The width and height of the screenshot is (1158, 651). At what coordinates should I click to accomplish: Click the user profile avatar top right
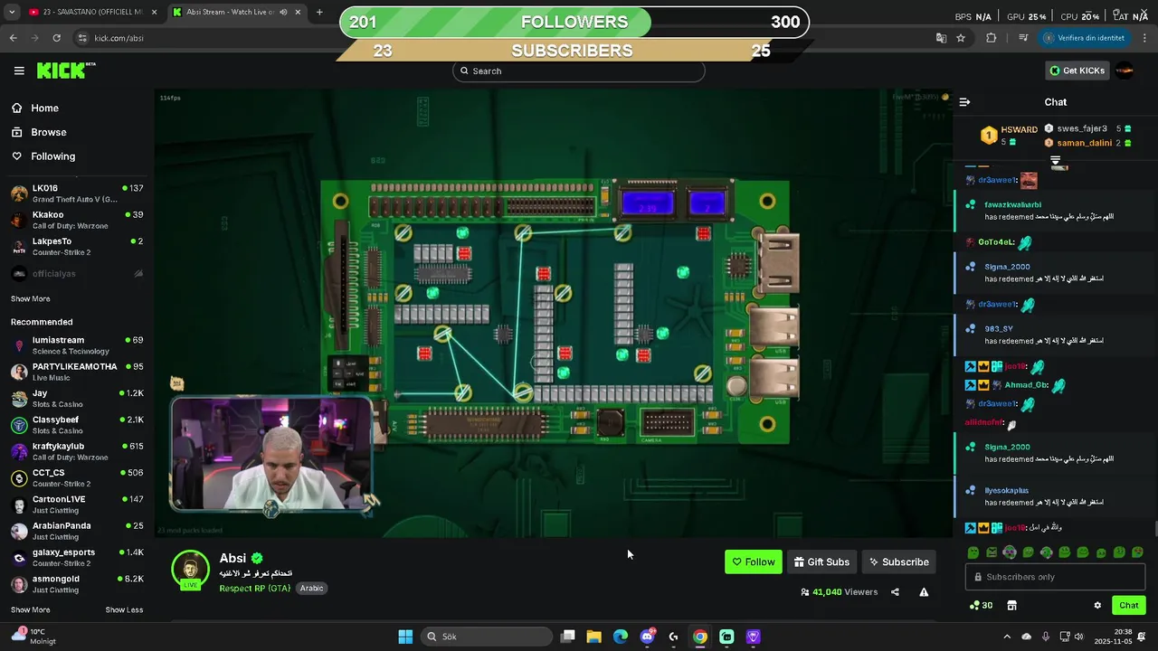coord(1125,71)
